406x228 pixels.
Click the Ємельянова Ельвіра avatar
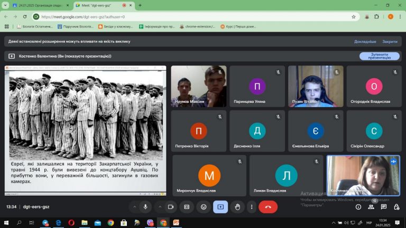click(x=316, y=131)
